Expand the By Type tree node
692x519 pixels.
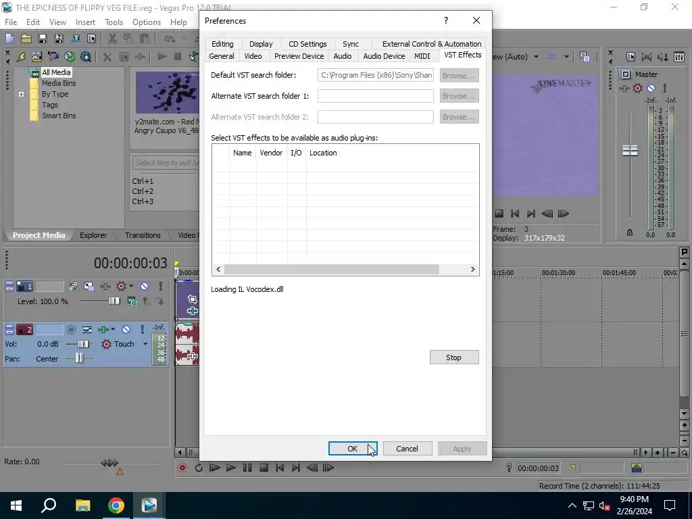click(21, 94)
